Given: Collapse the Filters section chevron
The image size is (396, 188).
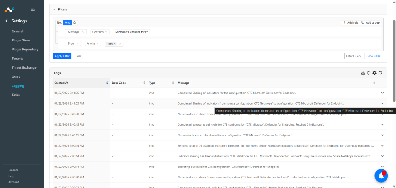Looking at the screenshot, I should pyautogui.click(x=54, y=9).
